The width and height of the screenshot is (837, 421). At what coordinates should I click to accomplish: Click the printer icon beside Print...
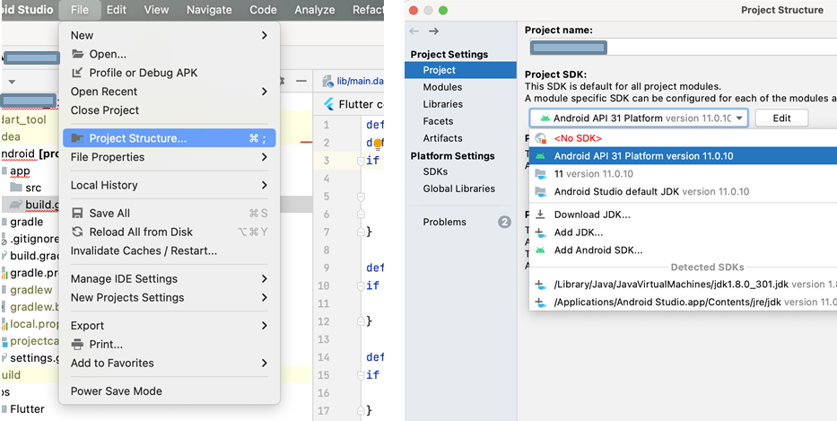78,344
